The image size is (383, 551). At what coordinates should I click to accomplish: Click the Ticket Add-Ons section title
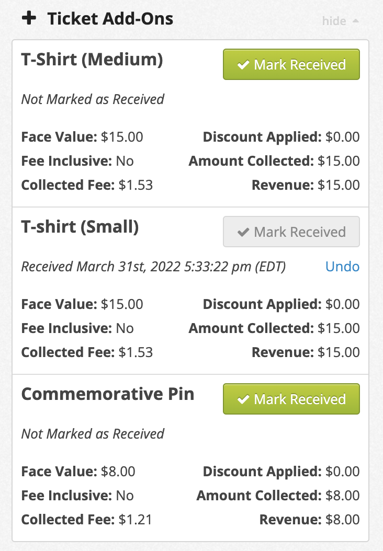110,19
